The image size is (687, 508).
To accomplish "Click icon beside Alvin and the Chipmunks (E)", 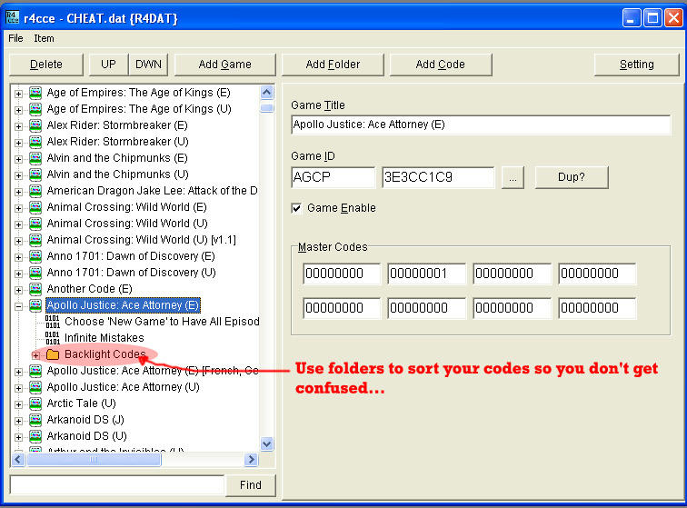I will [35, 158].
